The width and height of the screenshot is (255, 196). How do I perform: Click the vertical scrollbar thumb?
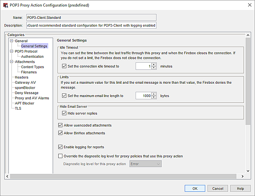(248, 81)
